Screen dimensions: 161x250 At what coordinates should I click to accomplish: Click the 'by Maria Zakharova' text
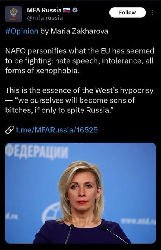tap(74, 31)
